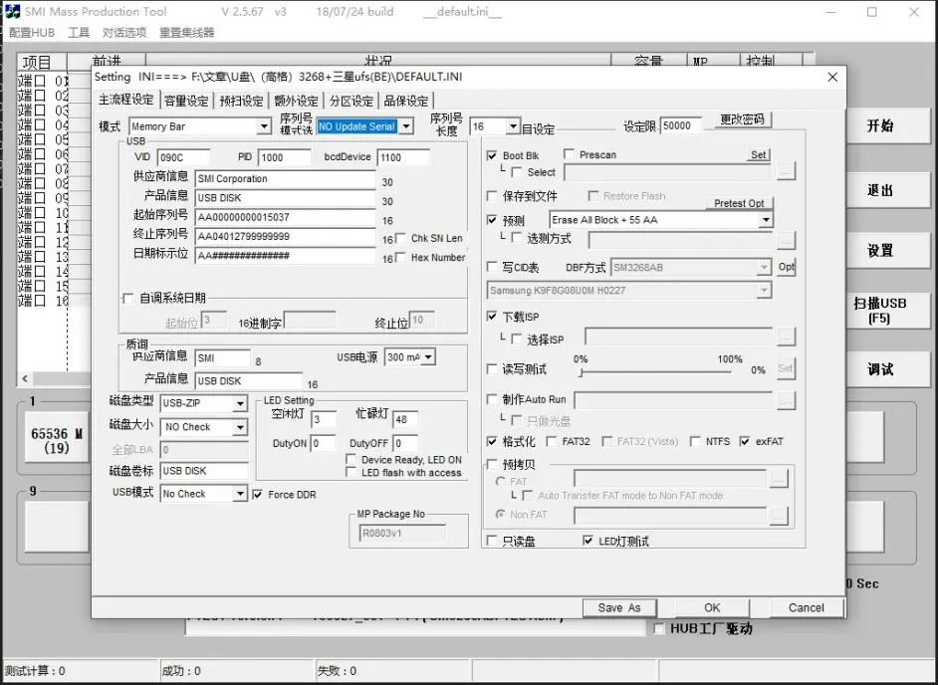
Task: Open the USB电源 300 mA dropdown
Action: (429, 357)
